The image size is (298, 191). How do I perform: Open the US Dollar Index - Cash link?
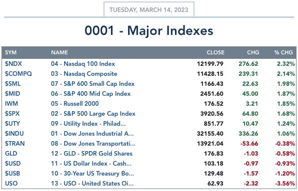91,164
